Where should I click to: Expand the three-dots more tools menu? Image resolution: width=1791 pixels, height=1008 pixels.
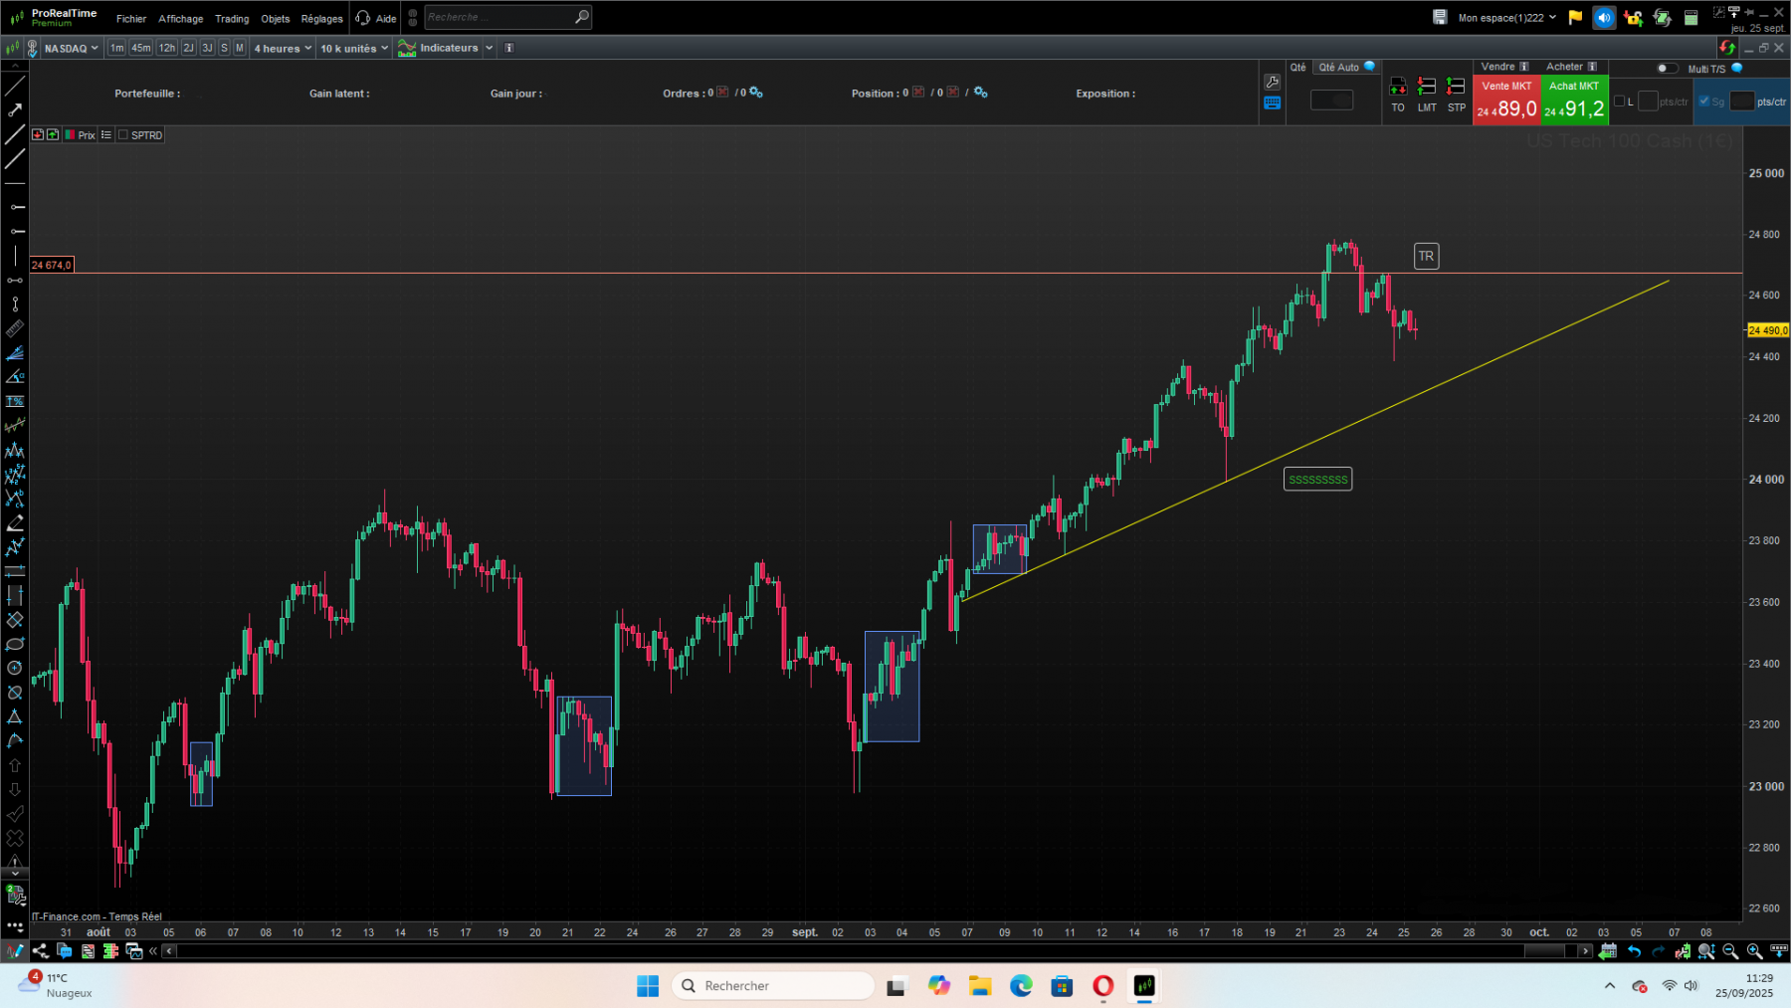(15, 927)
